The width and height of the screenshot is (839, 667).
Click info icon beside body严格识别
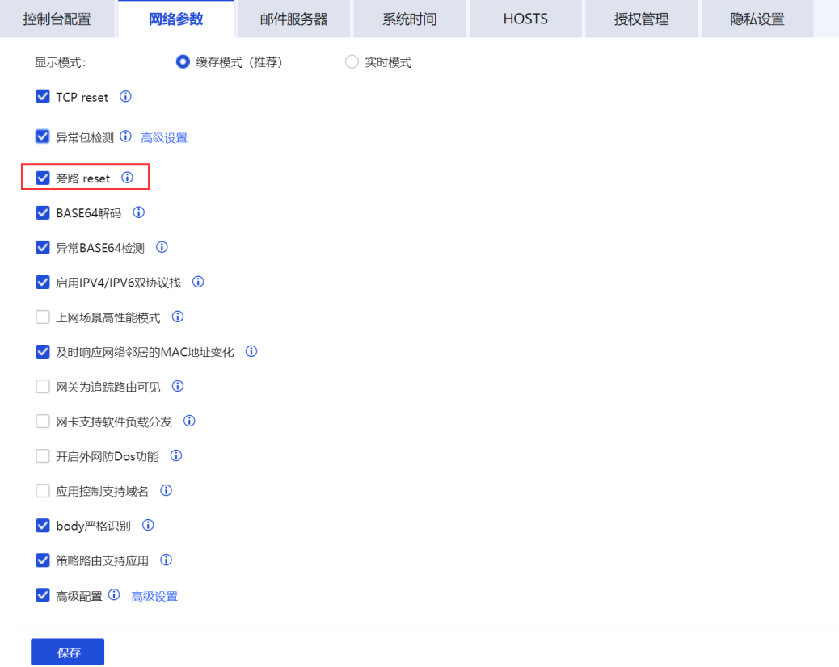(x=148, y=526)
